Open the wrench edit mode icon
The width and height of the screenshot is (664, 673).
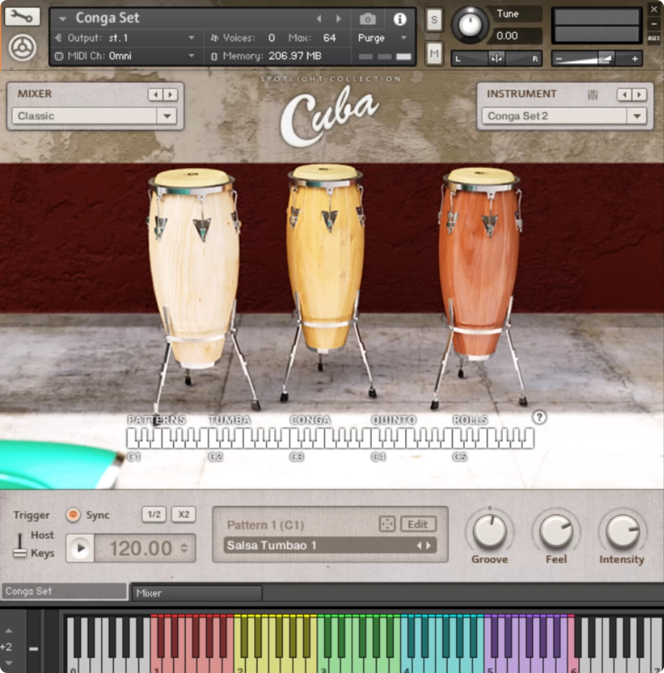pos(22,16)
